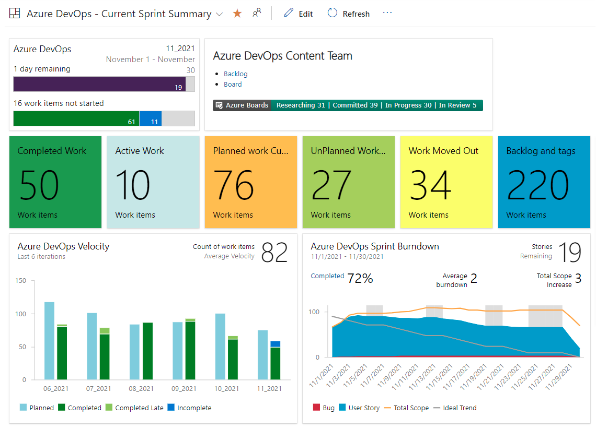Image resolution: width=596 pixels, height=429 pixels.
Task: Open the dashboard title dropdown chevron
Action: tap(219, 14)
